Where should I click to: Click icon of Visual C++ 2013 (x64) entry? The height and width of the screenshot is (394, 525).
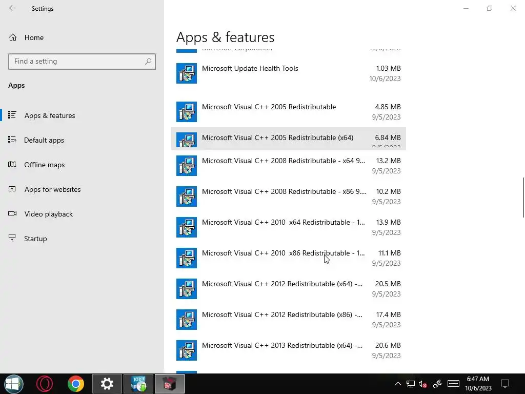tap(187, 350)
